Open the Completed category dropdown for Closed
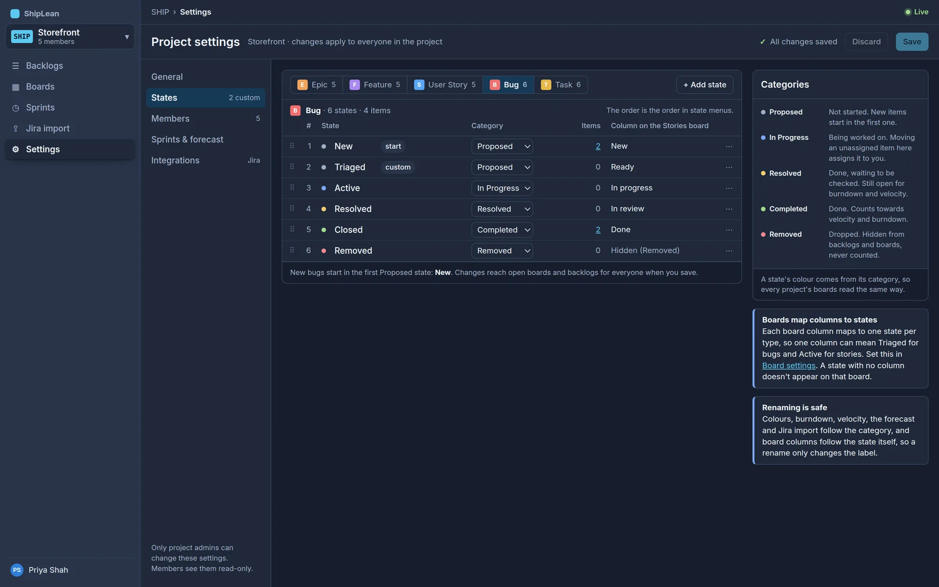The height and width of the screenshot is (587, 939). pos(502,230)
